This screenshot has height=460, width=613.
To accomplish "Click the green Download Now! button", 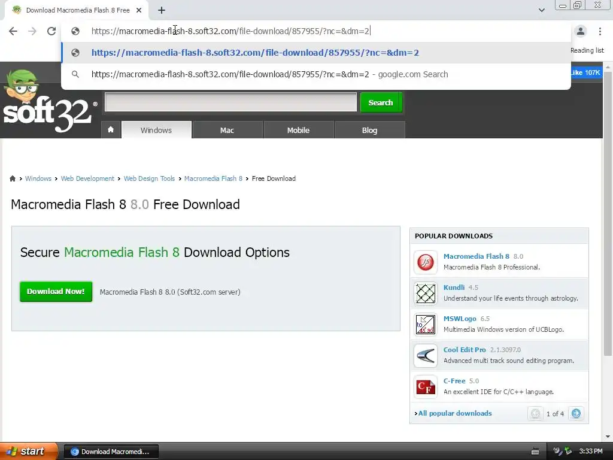I will pos(56,292).
